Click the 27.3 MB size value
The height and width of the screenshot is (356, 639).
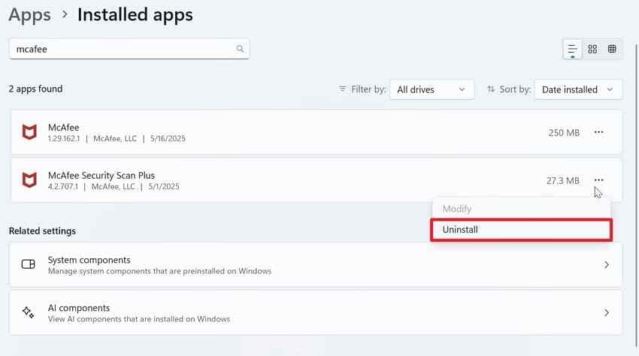pyautogui.click(x=563, y=180)
